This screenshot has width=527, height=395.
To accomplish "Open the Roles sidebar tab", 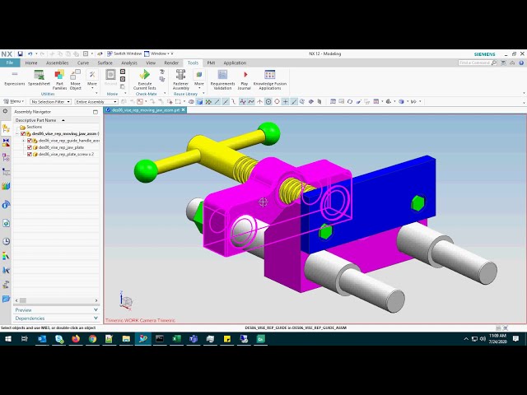I will click(x=6, y=285).
